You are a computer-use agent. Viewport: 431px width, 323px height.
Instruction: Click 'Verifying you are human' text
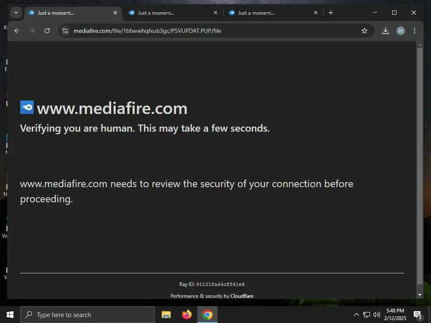(x=145, y=128)
